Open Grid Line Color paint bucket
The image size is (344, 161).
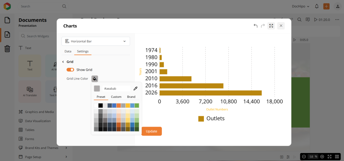(x=94, y=78)
